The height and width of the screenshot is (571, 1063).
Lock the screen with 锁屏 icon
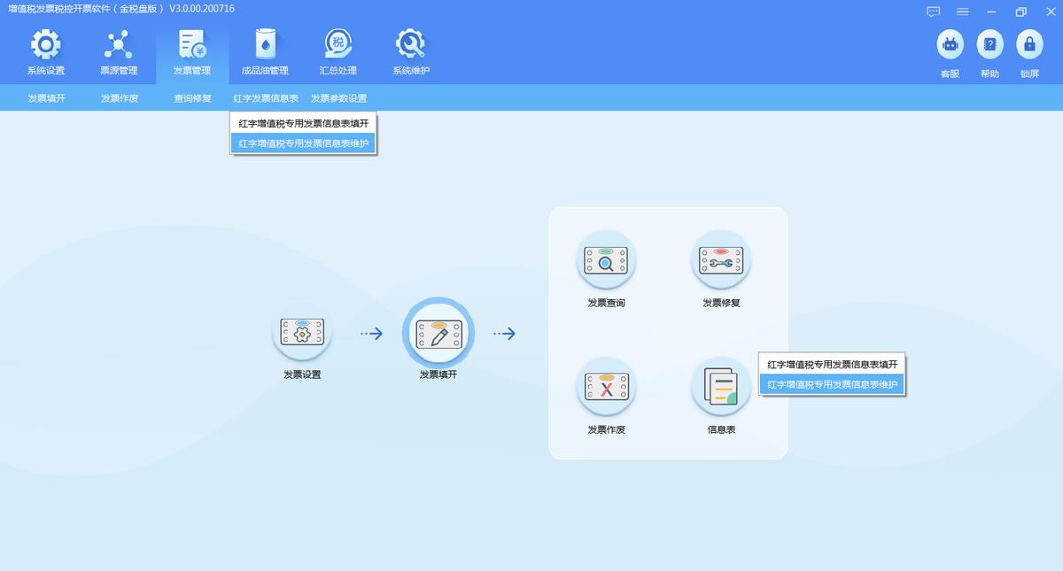(1029, 44)
